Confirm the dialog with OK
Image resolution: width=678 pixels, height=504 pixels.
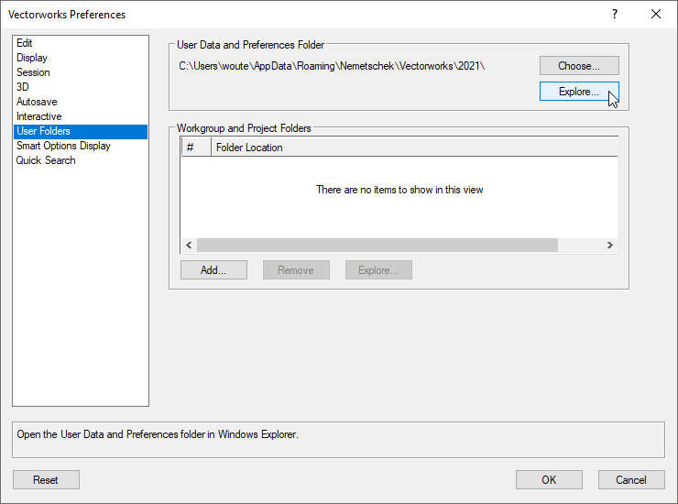(549, 480)
